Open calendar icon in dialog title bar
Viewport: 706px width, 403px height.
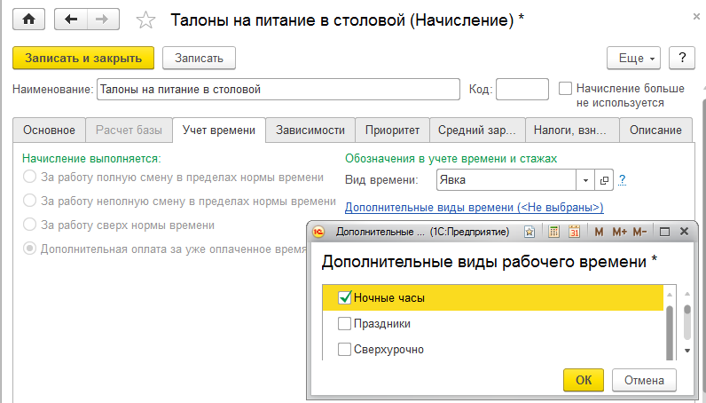click(574, 232)
